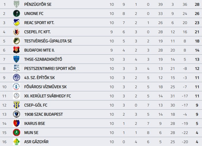Screen dimensions: 202x146
Task: Open the 1908 SZAC Budapest team page
Action: tap(43, 114)
